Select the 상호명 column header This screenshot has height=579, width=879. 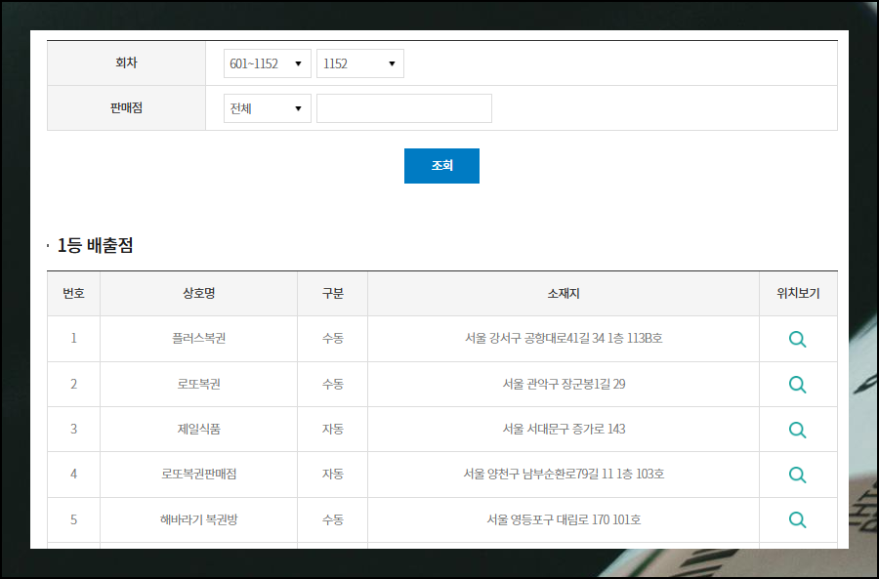click(x=198, y=293)
